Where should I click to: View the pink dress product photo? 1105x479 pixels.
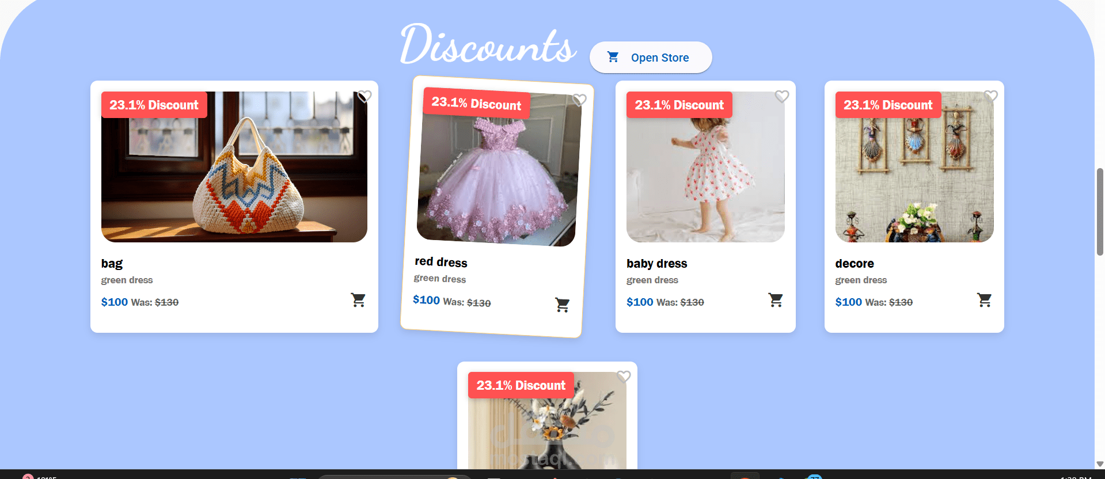(499, 168)
